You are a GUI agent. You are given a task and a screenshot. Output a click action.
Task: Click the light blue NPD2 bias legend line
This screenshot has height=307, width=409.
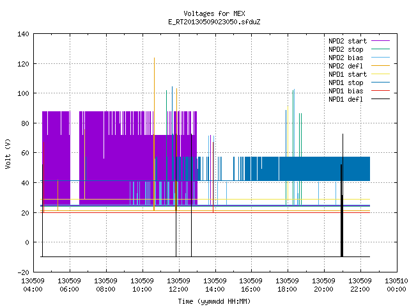[381, 58]
